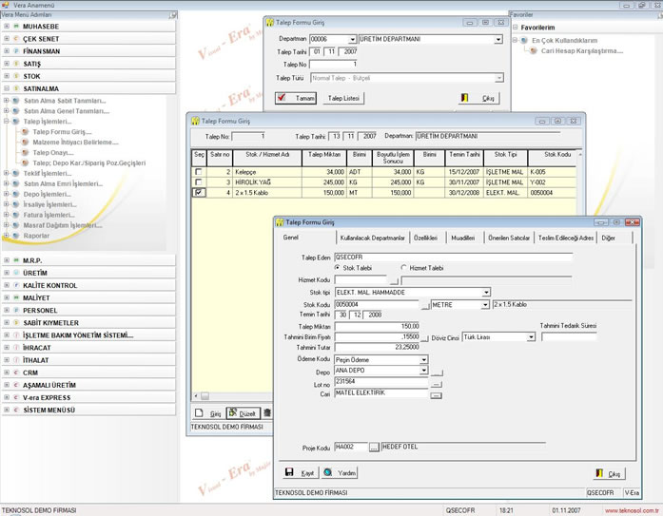Expand the MALİYET menu section
This screenshot has width=663, height=516.
(7, 297)
